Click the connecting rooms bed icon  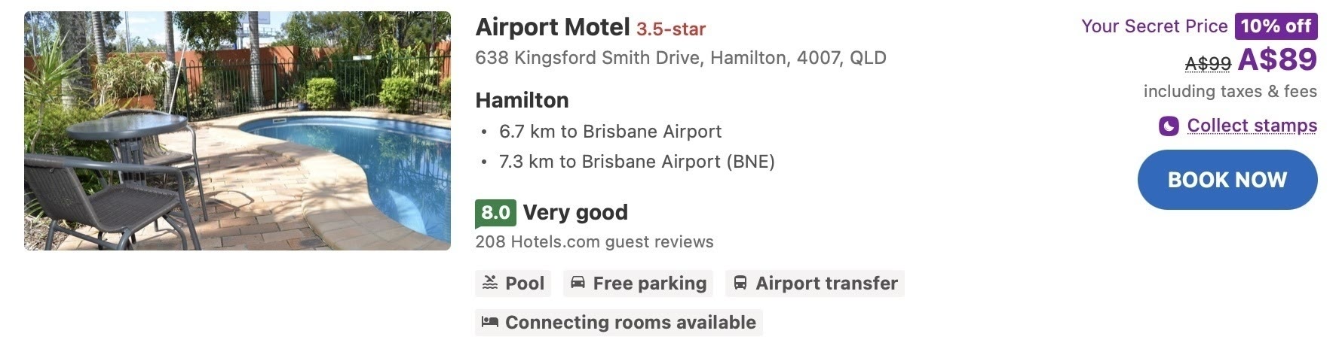point(490,322)
